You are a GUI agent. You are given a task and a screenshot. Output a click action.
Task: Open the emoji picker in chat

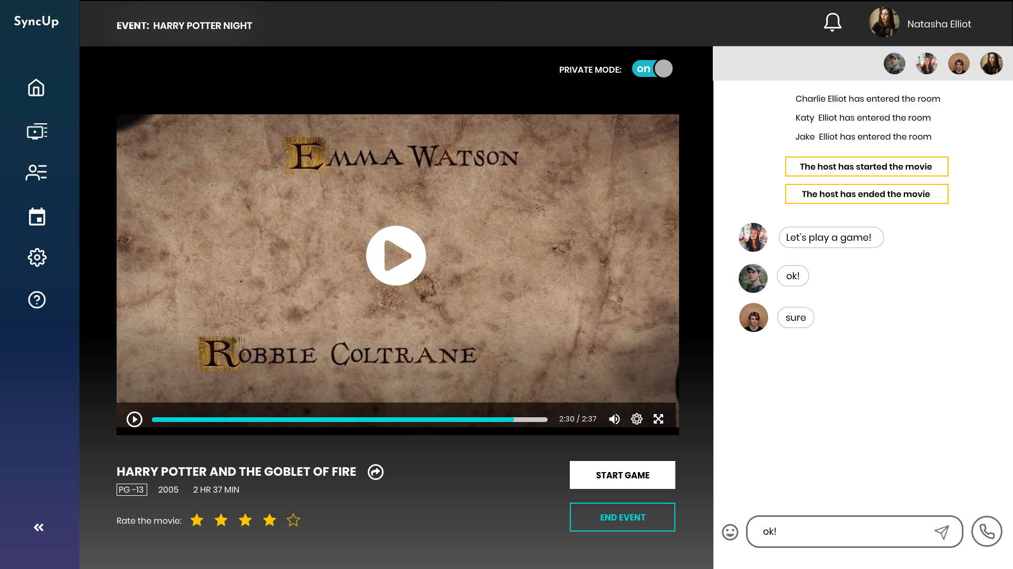pos(730,532)
